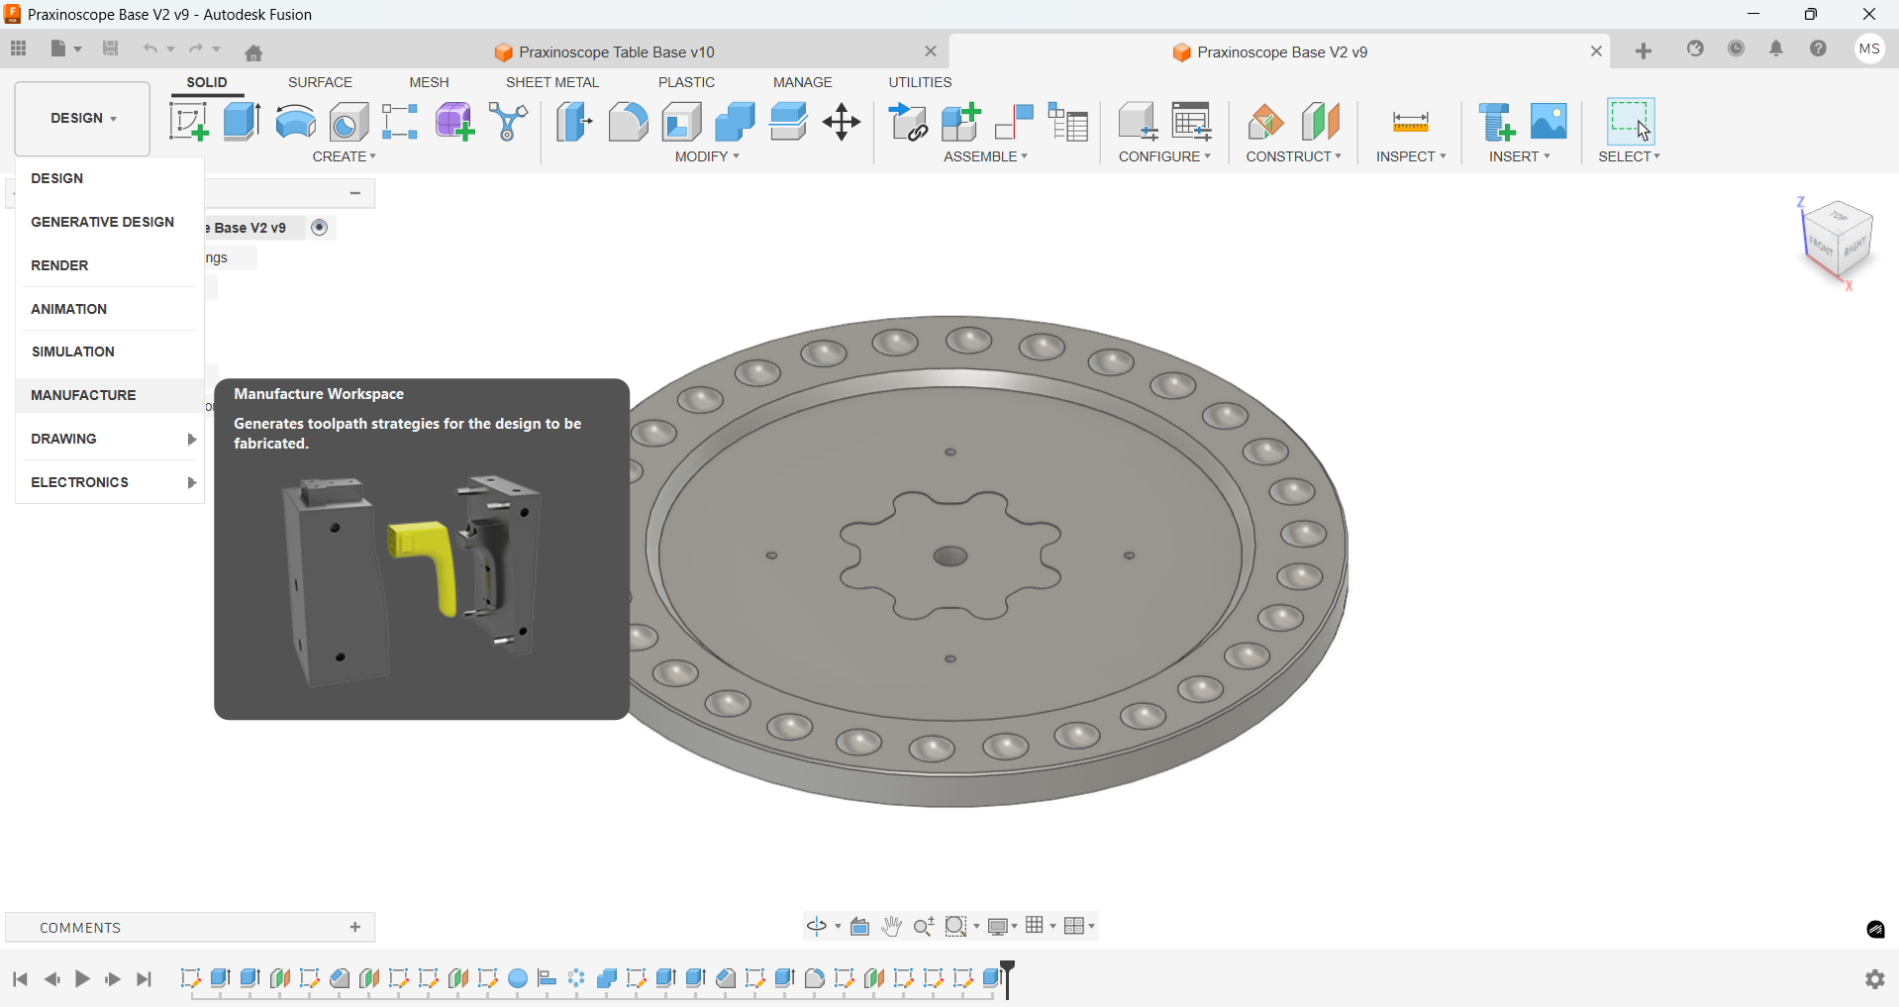This screenshot has height=1007, width=1899.
Task: Click the Pan hand tool
Action: [x=892, y=927]
